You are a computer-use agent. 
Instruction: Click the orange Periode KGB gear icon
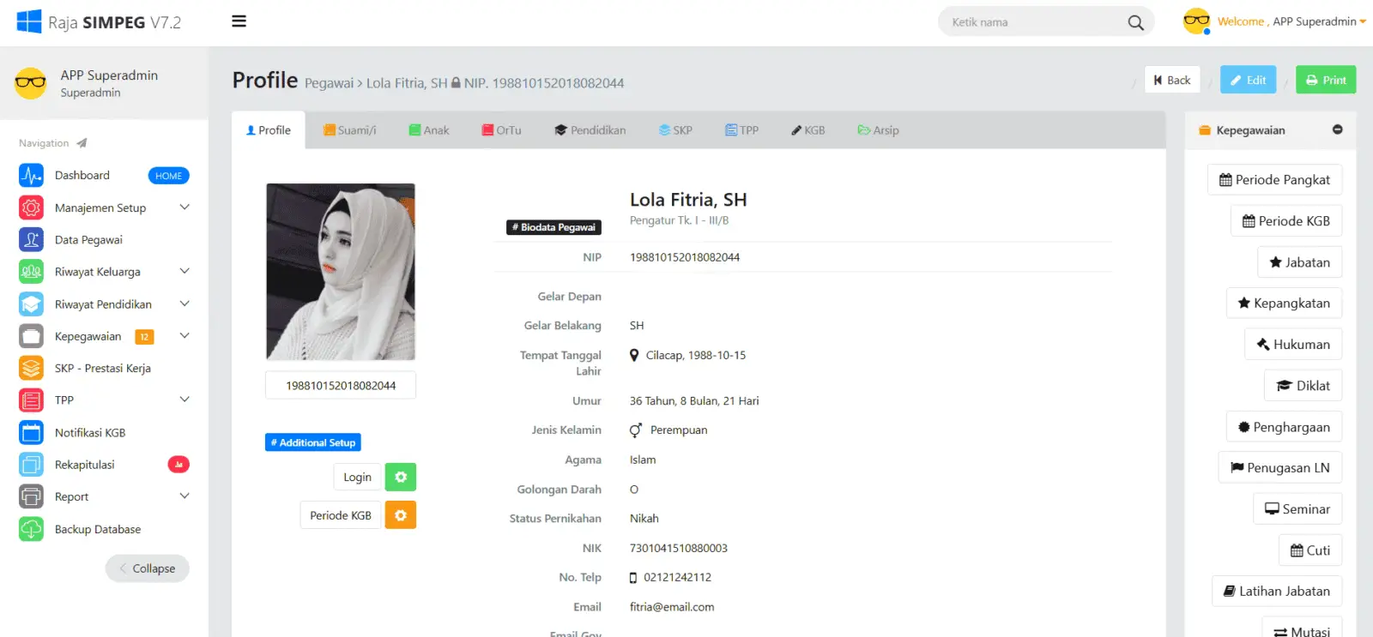pyautogui.click(x=401, y=515)
